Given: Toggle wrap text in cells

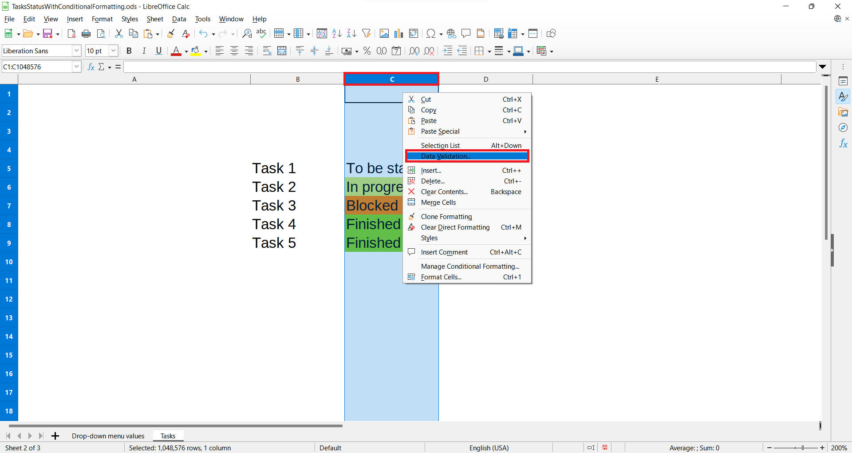Looking at the screenshot, I should tap(267, 51).
